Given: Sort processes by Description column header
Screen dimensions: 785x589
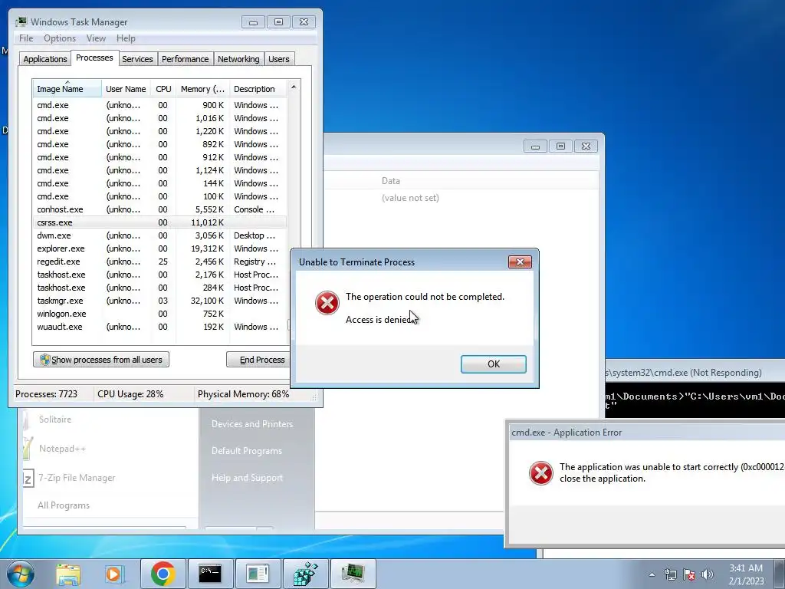Looking at the screenshot, I should pyautogui.click(x=258, y=89).
